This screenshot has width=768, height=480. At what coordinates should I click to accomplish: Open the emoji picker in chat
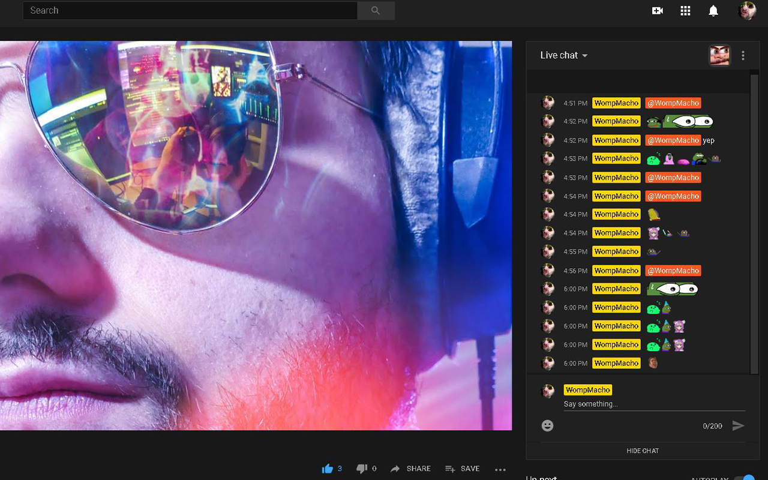pos(547,425)
